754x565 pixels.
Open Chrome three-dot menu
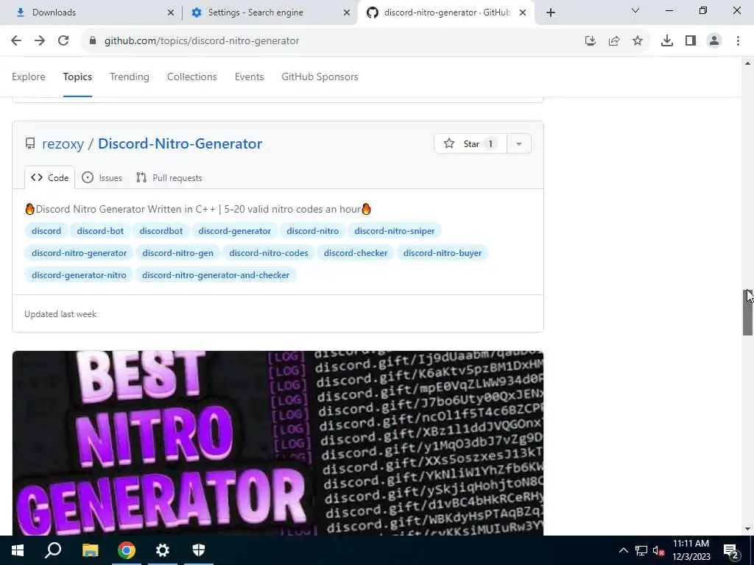[x=738, y=41]
